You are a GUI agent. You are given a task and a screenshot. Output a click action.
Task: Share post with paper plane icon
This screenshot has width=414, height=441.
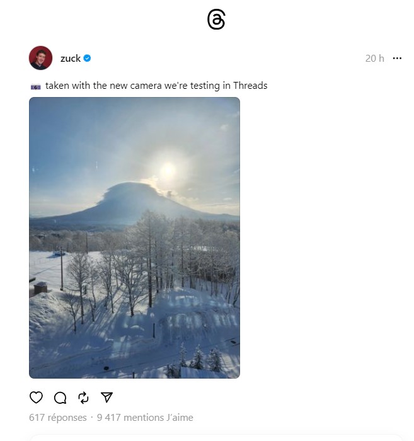point(106,397)
